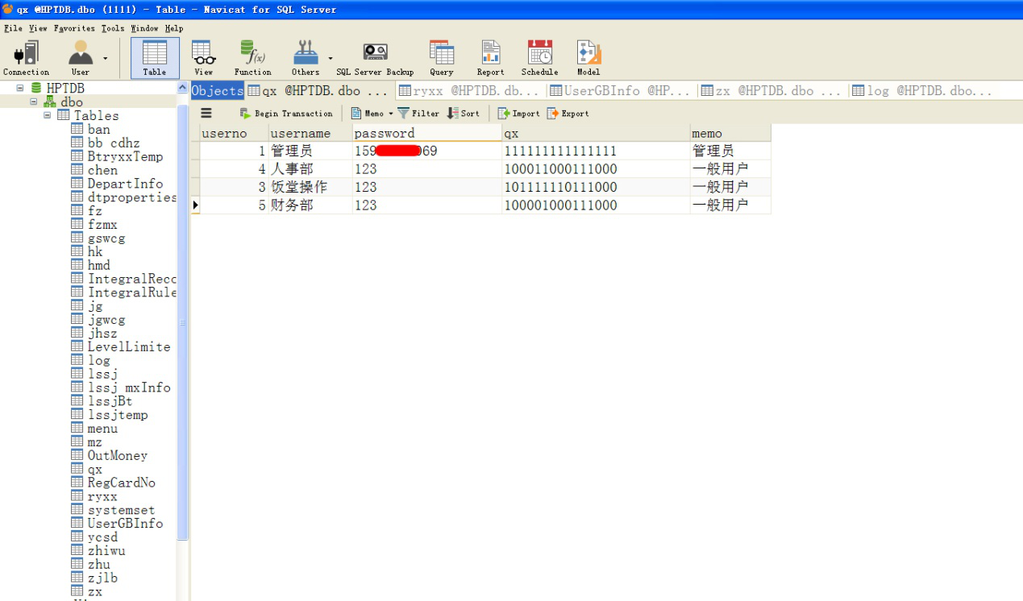Click the Filter button
Image resolution: width=1023 pixels, height=601 pixels.
click(x=418, y=114)
